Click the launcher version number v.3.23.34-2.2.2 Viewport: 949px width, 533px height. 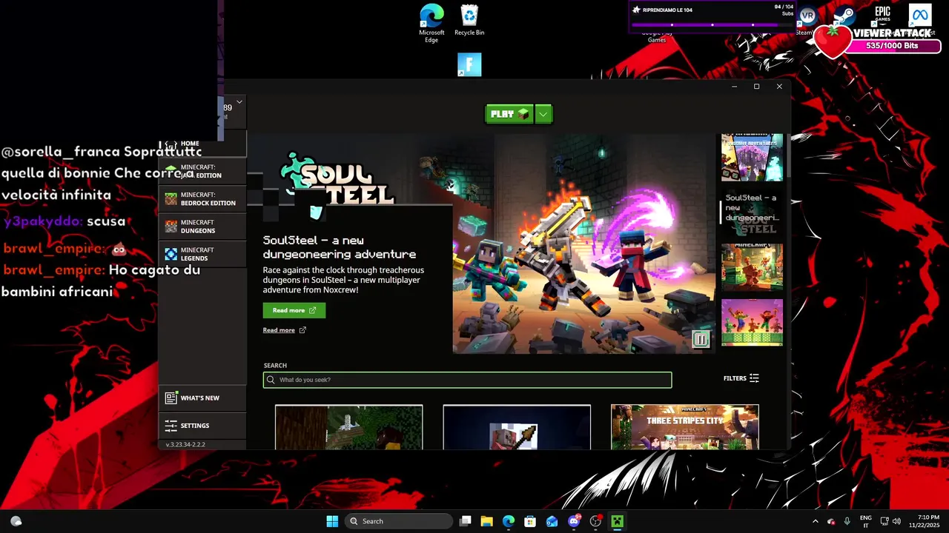pos(185,445)
